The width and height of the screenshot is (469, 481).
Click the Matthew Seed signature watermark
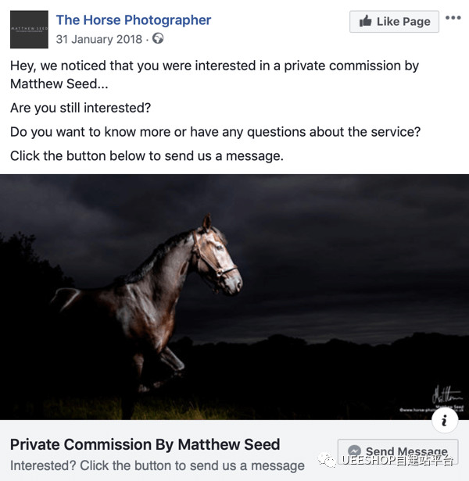click(x=444, y=393)
